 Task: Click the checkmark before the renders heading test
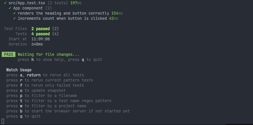point(14,13)
